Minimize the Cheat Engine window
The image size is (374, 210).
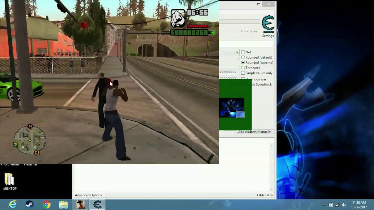[251, 4]
